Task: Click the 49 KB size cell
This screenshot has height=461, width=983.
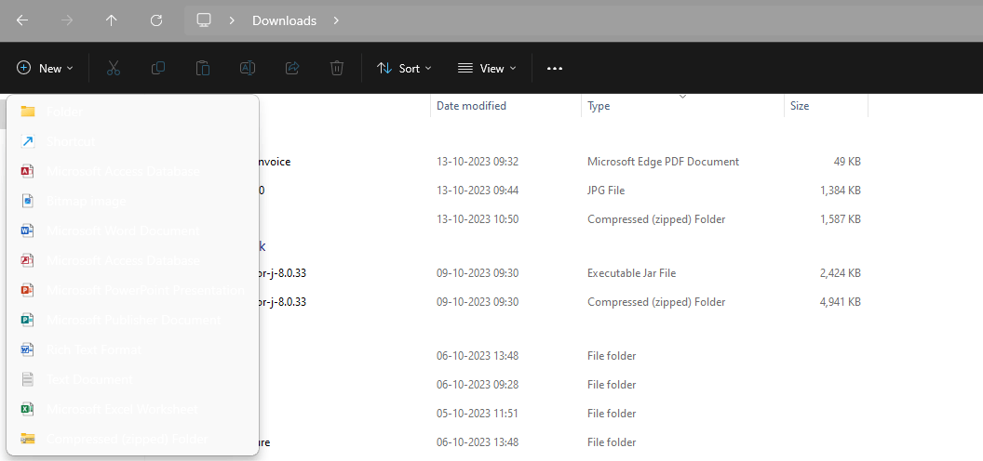Action: point(847,162)
